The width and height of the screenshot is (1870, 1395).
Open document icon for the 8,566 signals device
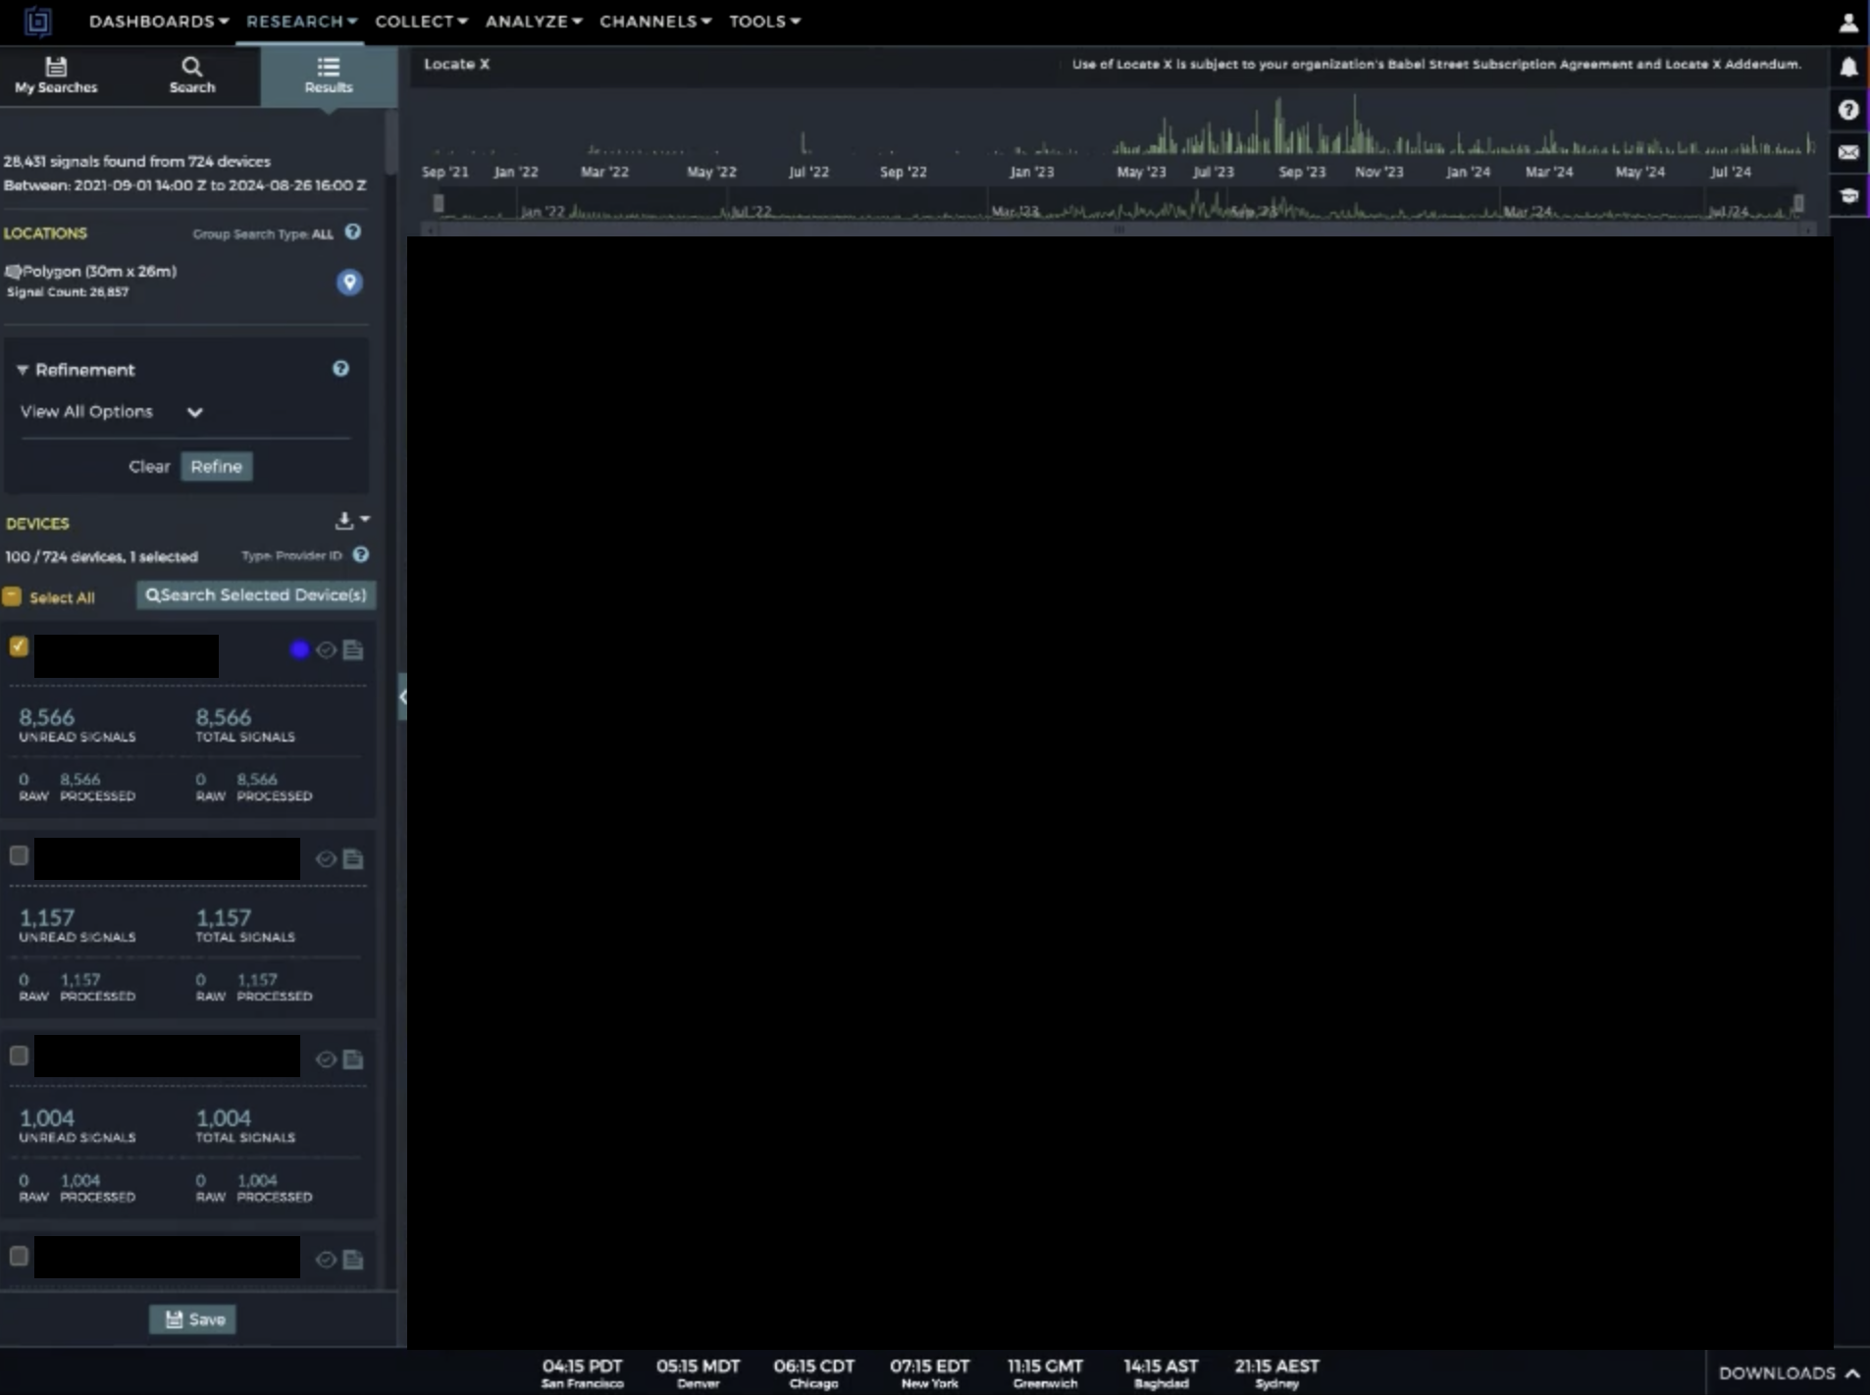tap(353, 650)
